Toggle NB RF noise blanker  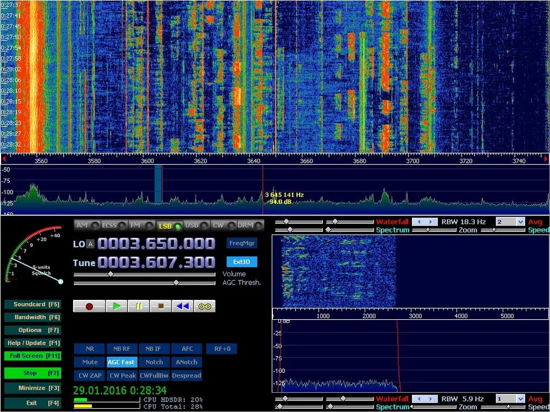122,349
